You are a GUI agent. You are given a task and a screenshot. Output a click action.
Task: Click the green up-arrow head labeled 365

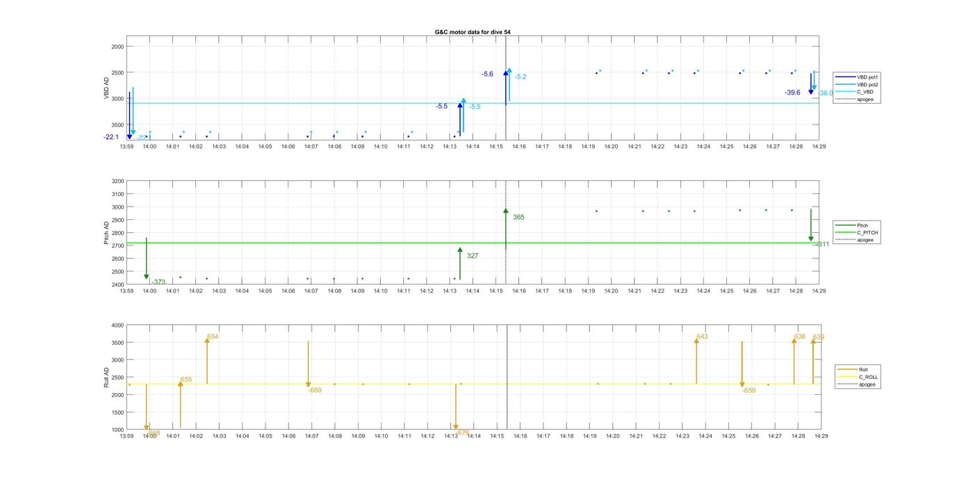pyautogui.click(x=505, y=210)
